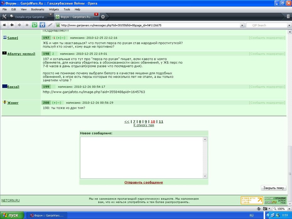Open the QIP Search engine dropdown
292x219 pixels.
[289, 25]
